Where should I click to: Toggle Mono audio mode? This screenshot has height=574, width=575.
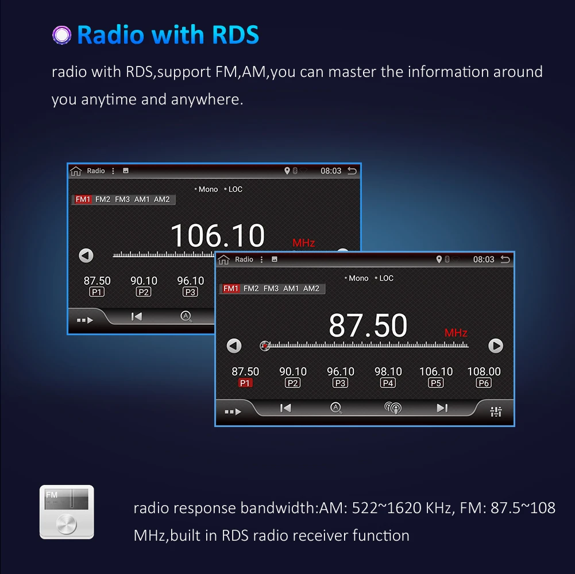(358, 278)
